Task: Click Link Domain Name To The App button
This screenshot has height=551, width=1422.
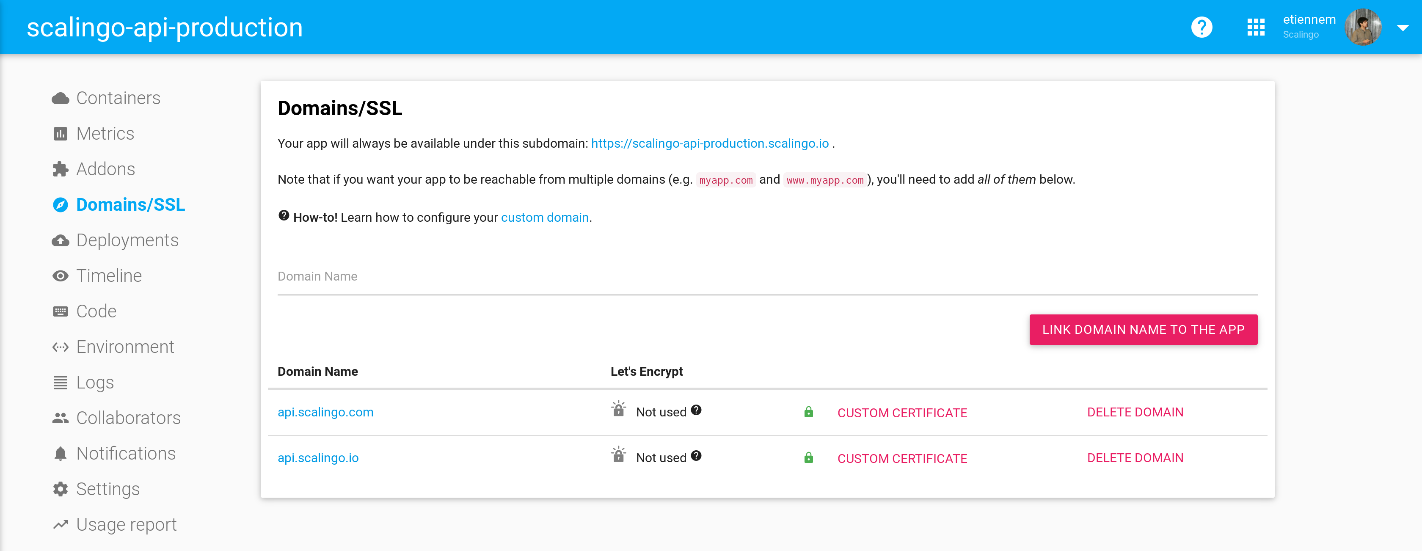Action: [1143, 330]
